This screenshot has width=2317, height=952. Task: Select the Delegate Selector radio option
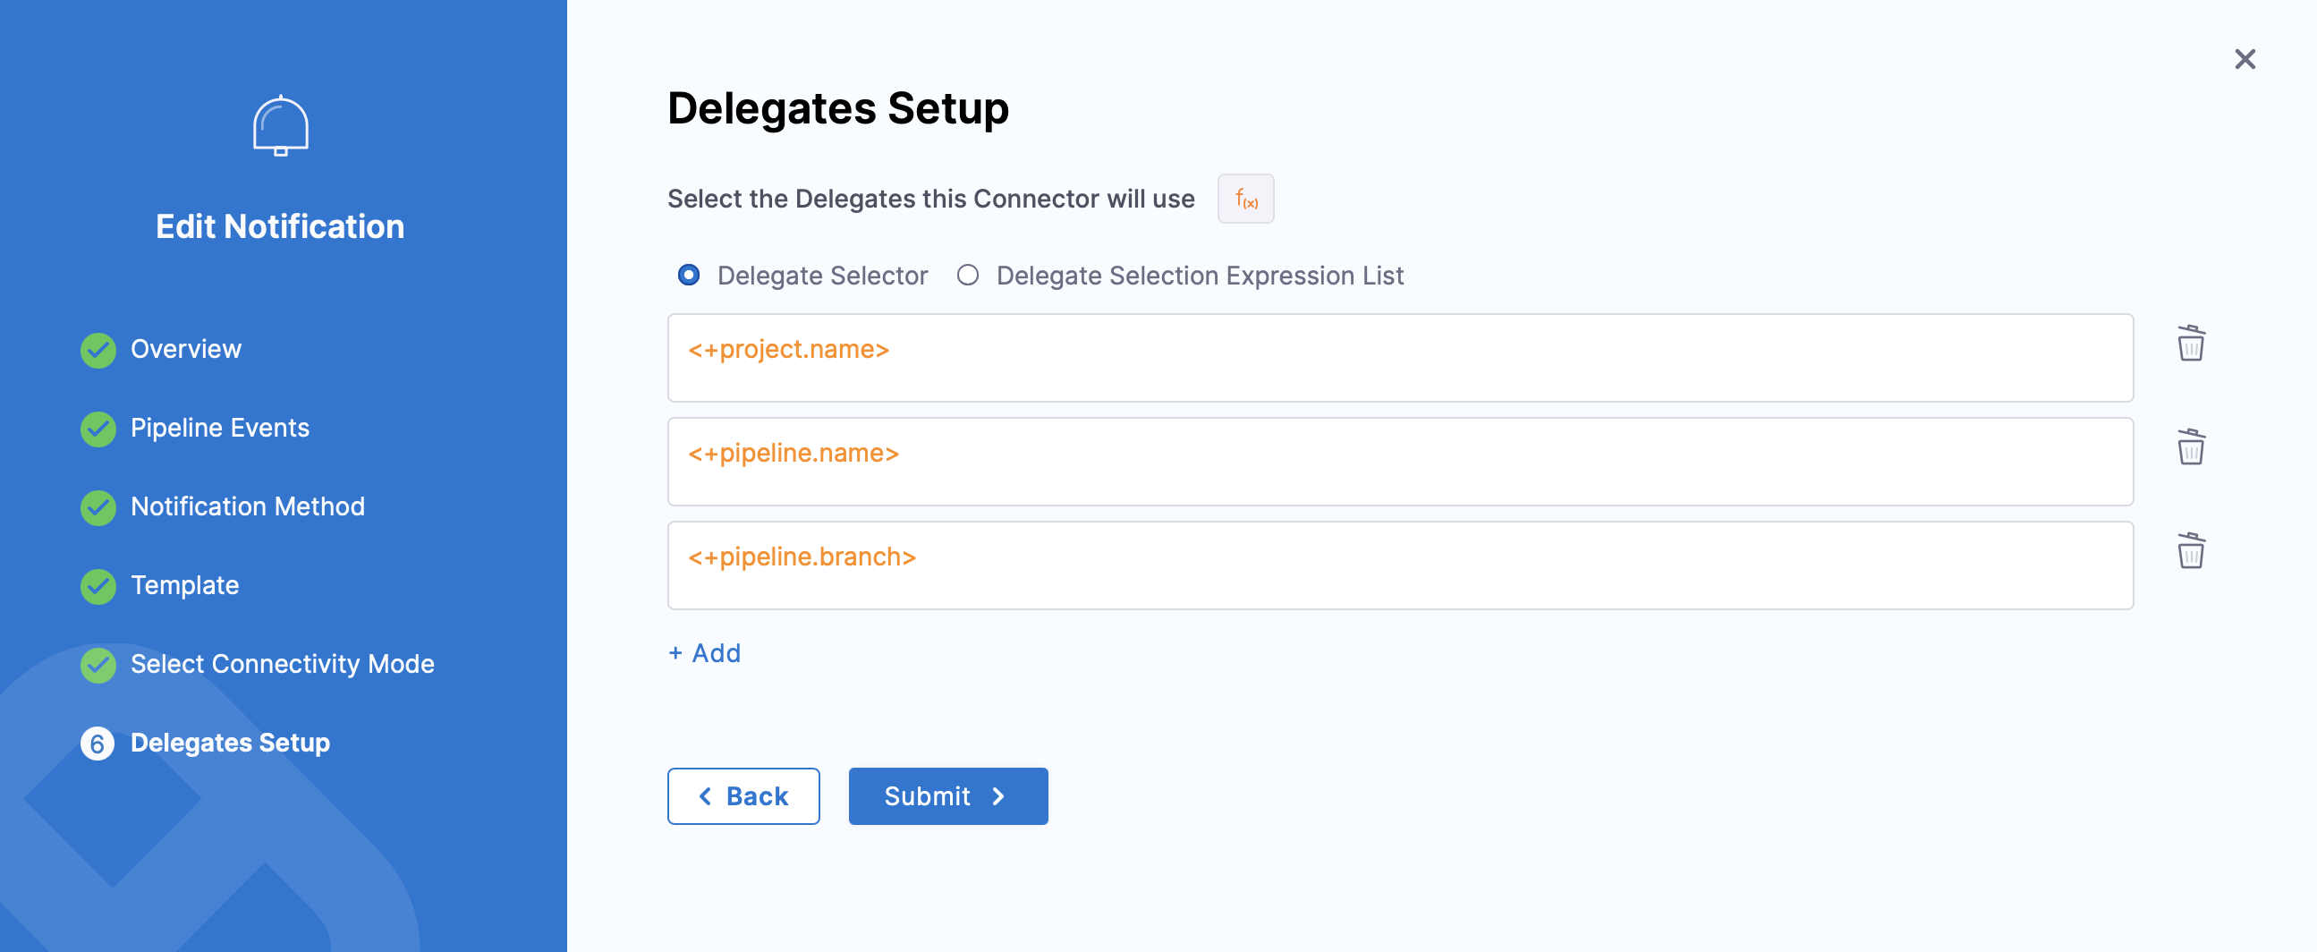(689, 276)
